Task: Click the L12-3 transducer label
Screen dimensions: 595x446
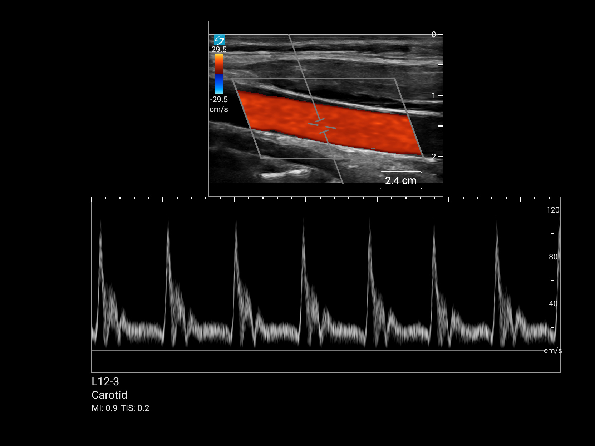Action: (105, 382)
